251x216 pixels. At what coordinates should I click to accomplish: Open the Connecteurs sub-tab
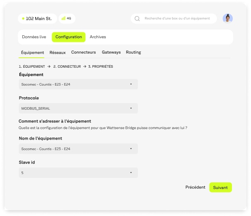83,52
